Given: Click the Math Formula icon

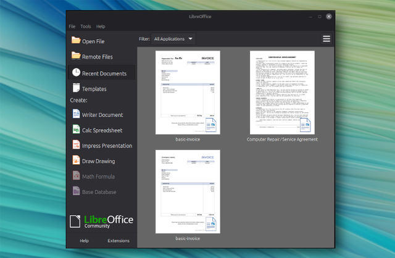Looking at the screenshot, I should pos(76,175).
